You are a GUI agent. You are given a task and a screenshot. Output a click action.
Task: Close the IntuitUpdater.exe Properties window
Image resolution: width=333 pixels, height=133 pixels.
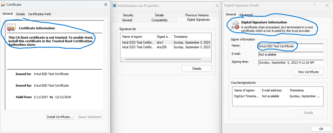click(217, 6)
